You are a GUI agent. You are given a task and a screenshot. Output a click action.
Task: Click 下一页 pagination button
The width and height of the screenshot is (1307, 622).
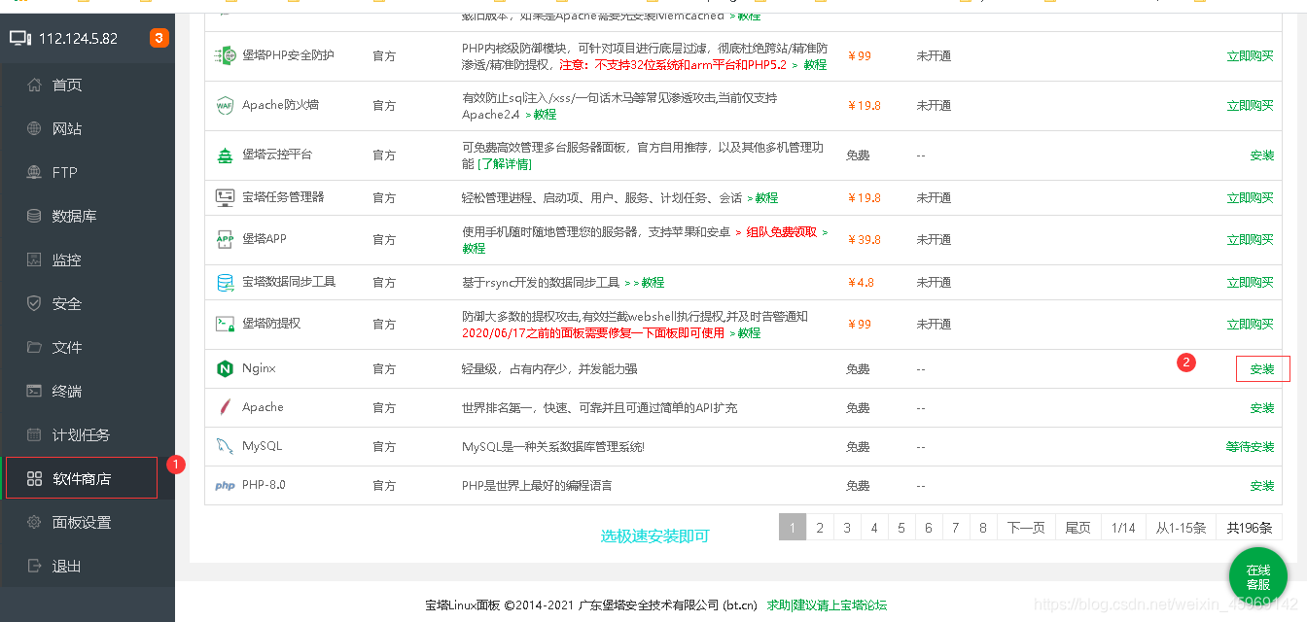pyautogui.click(x=1026, y=528)
